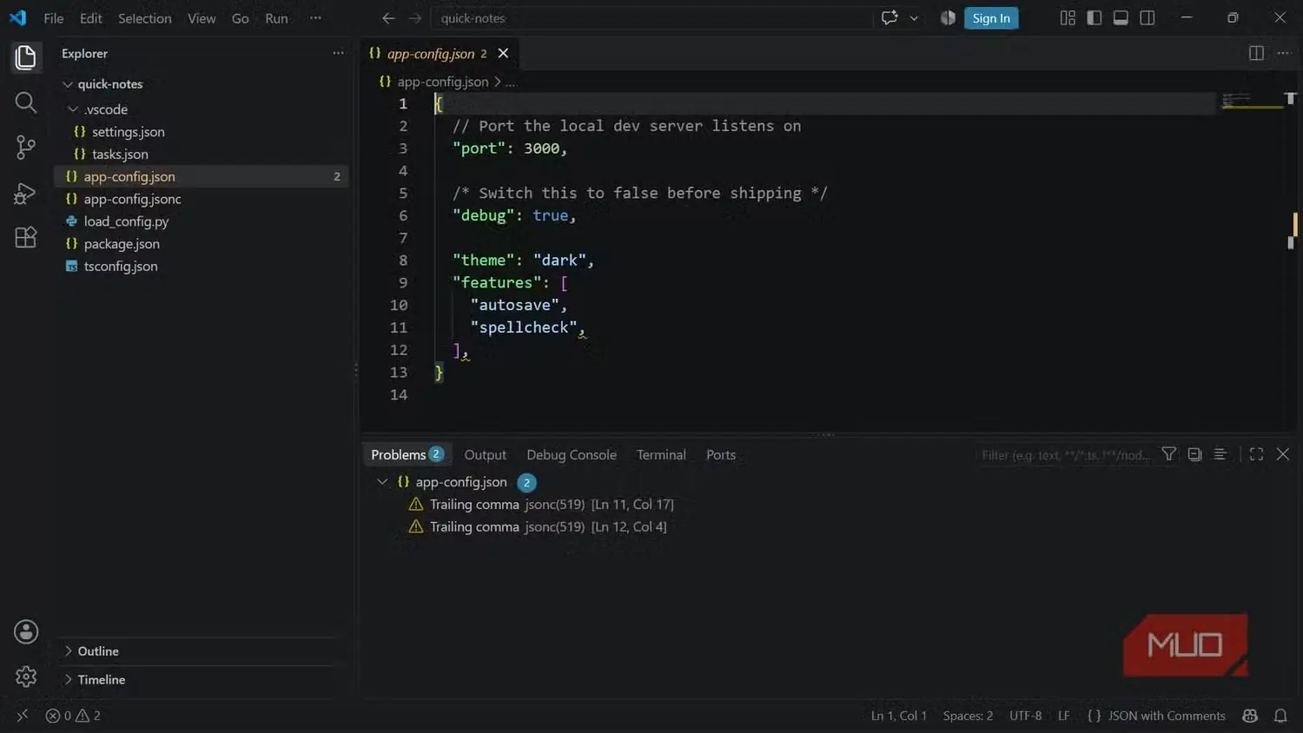This screenshot has height=733, width=1303.
Task: Switch to the Ports tab
Action: click(721, 455)
